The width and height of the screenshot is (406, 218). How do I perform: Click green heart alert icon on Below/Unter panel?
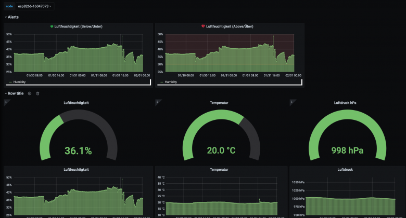52,26
